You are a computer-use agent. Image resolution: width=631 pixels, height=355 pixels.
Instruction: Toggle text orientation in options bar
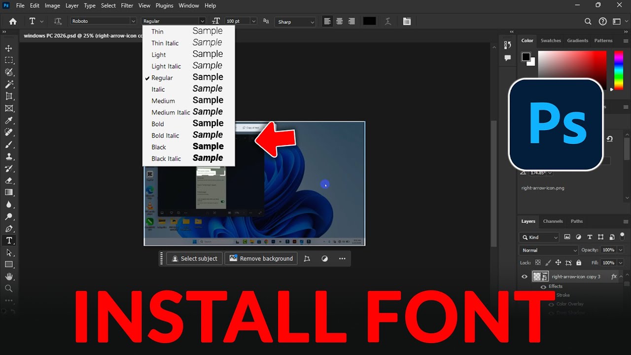[x=58, y=21]
